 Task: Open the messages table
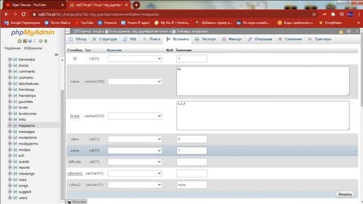click(x=27, y=131)
